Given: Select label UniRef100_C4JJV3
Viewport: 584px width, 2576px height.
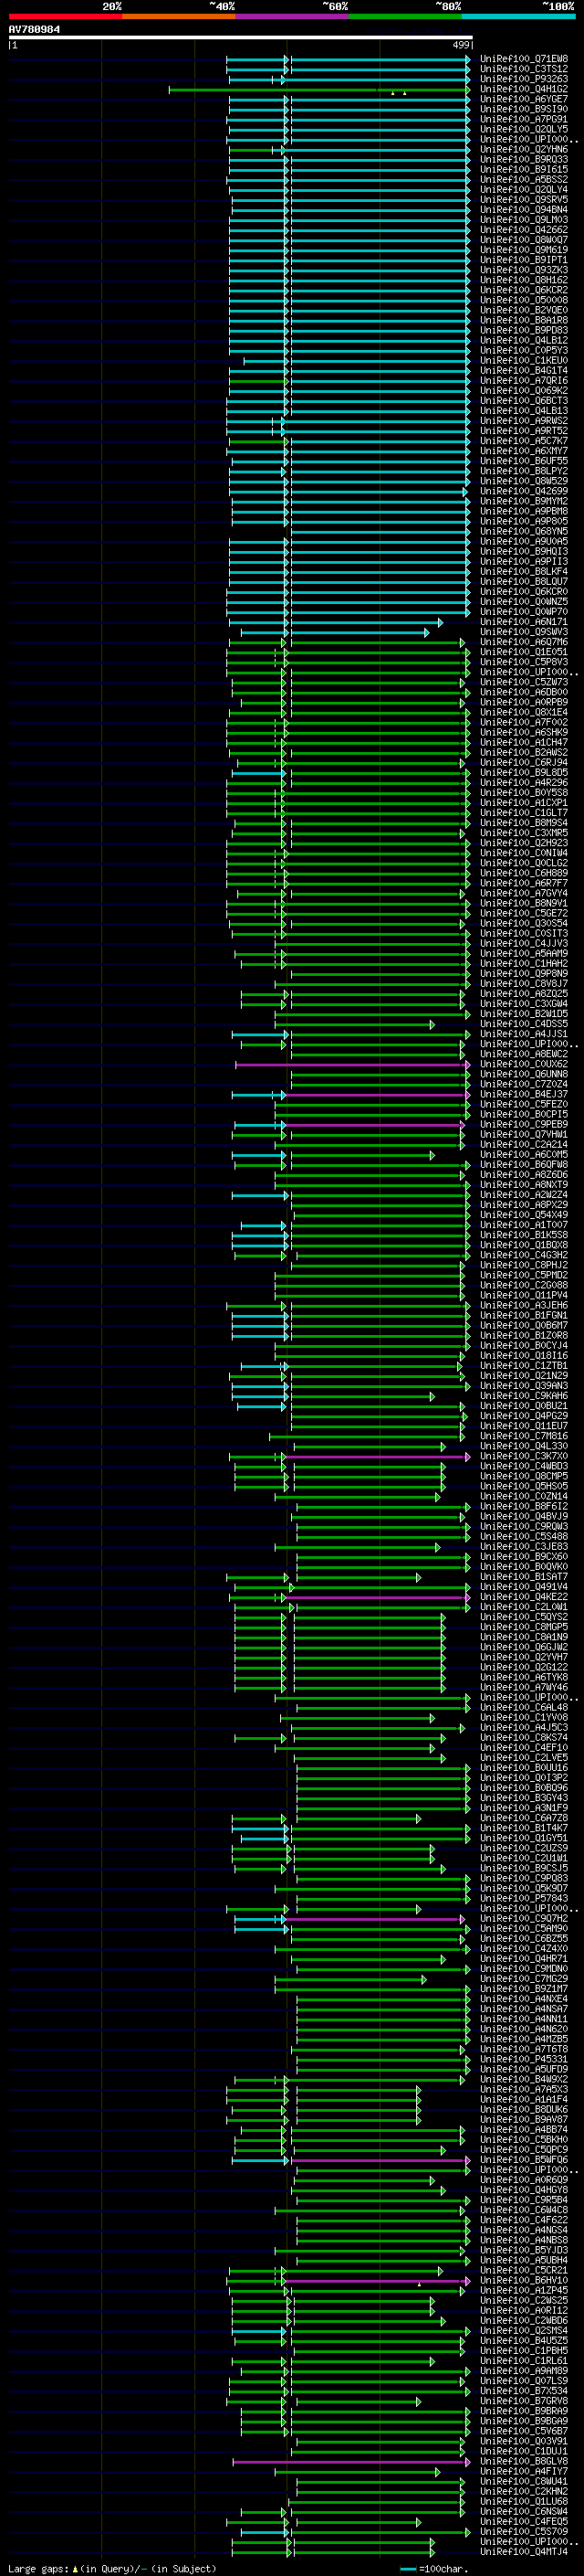Looking at the screenshot, I should click(x=524, y=944).
